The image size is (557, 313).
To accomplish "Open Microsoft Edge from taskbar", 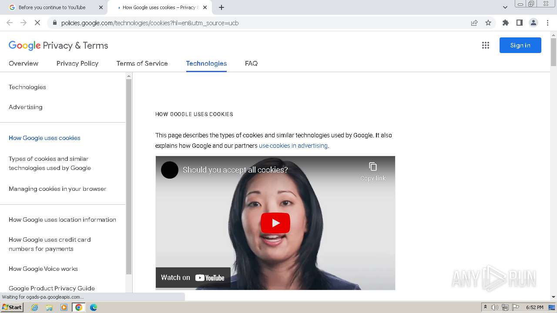I will [93, 307].
